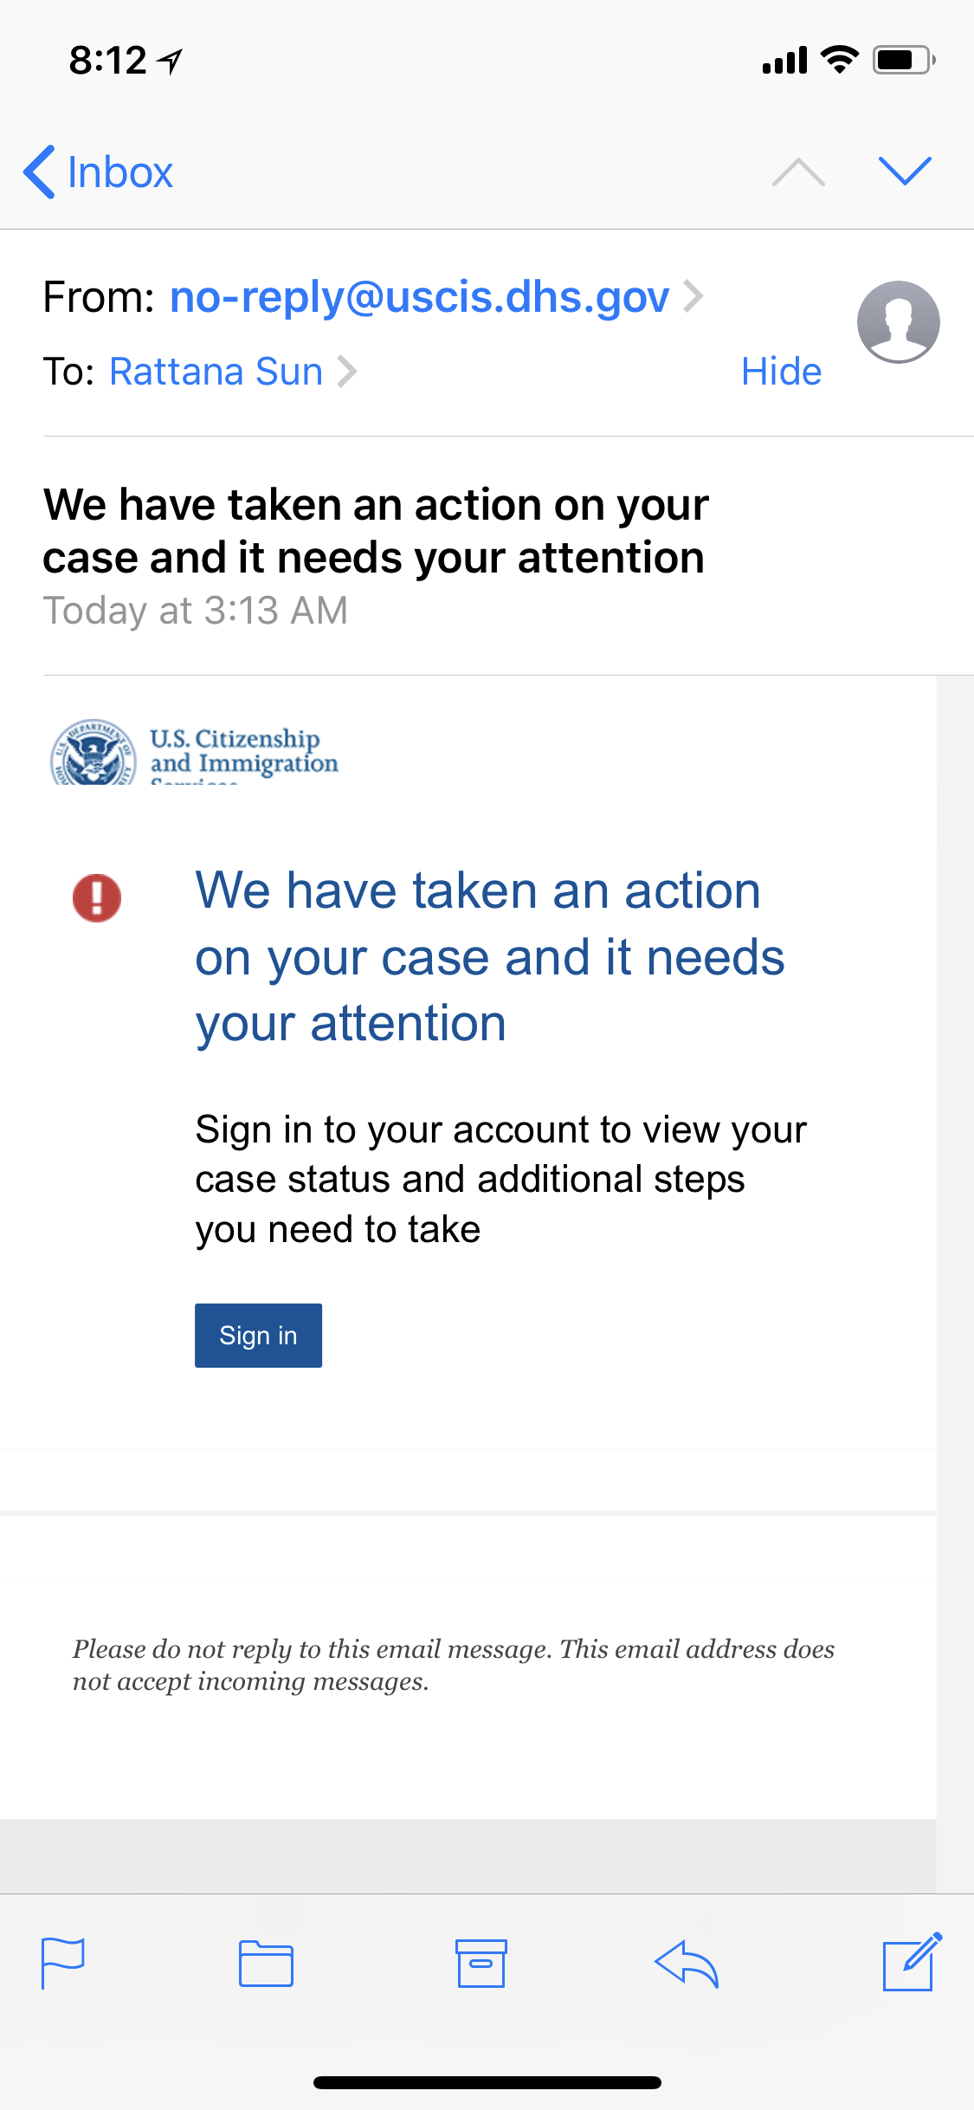Open sender's contact avatar
The height and width of the screenshot is (2110, 974).
coord(898,322)
